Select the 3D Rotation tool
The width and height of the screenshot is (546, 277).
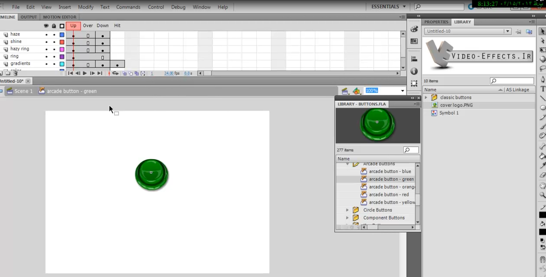point(543,59)
